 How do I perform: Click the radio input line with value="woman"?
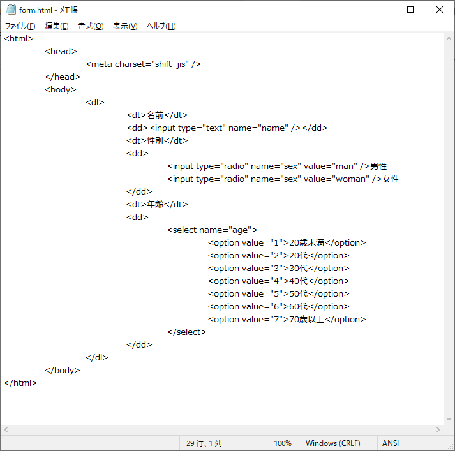click(x=283, y=179)
